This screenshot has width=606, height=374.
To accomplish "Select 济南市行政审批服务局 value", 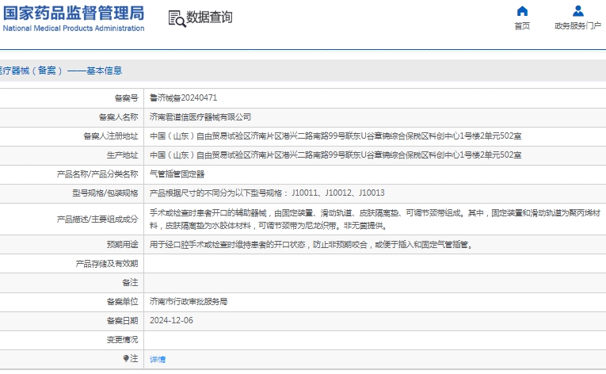I will [x=189, y=302].
